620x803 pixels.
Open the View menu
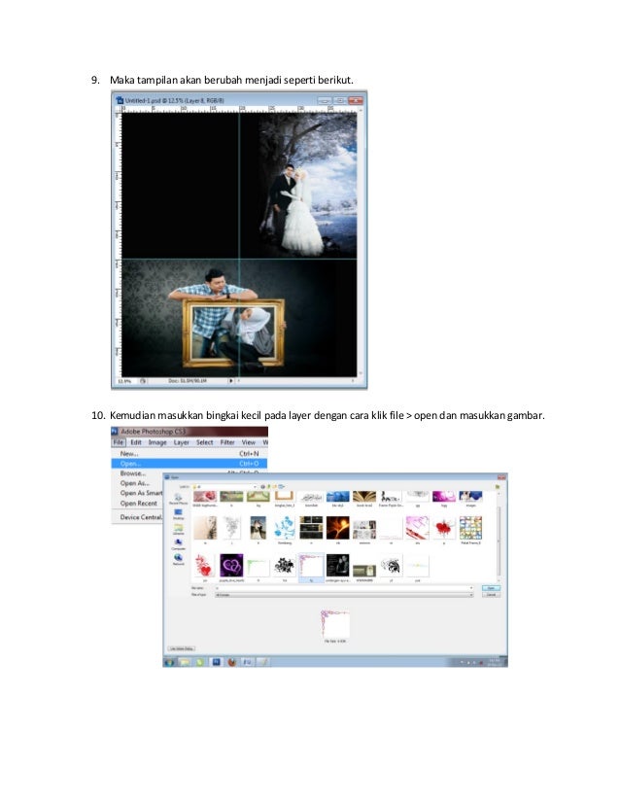(249, 442)
